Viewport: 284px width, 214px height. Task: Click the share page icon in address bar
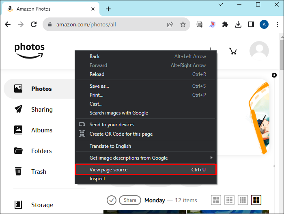[170, 24]
